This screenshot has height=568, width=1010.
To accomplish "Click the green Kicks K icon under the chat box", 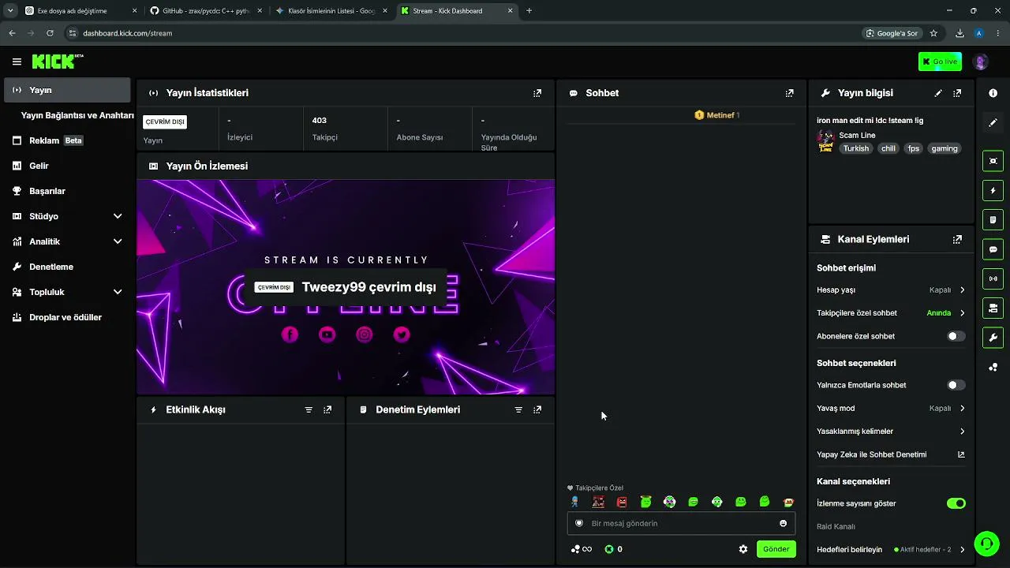I will (x=608, y=549).
